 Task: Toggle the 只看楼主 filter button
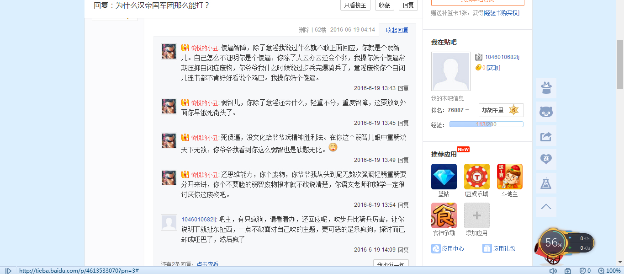[355, 5]
